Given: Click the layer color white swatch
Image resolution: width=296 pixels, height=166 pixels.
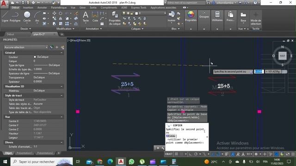Looking at the screenshot, I should [136, 13].
